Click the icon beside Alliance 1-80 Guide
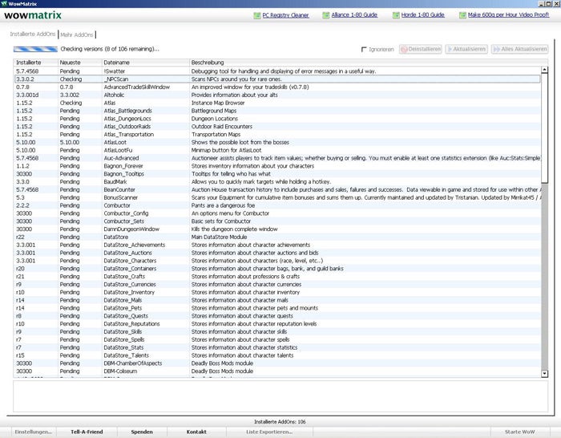Image resolution: width=561 pixels, height=438 pixels. pos(325,15)
